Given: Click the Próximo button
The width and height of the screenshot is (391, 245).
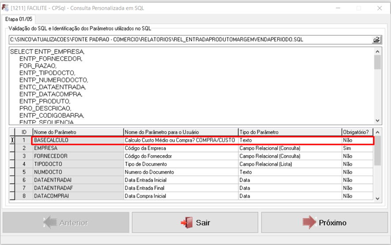Looking at the screenshot, I should coord(324,223).
